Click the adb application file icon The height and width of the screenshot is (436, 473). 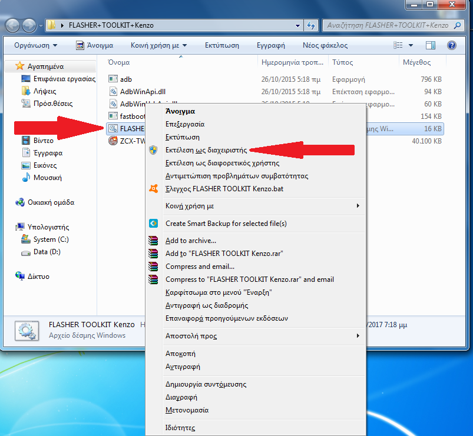click(x=114, y=79)
